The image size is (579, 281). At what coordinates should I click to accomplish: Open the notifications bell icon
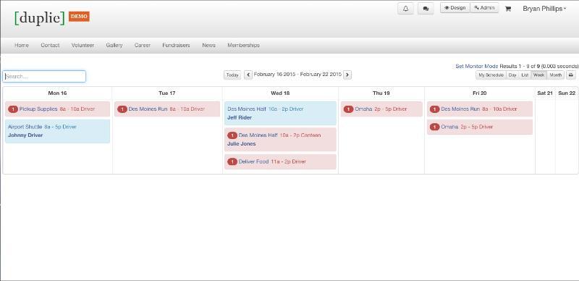(405, 9)
